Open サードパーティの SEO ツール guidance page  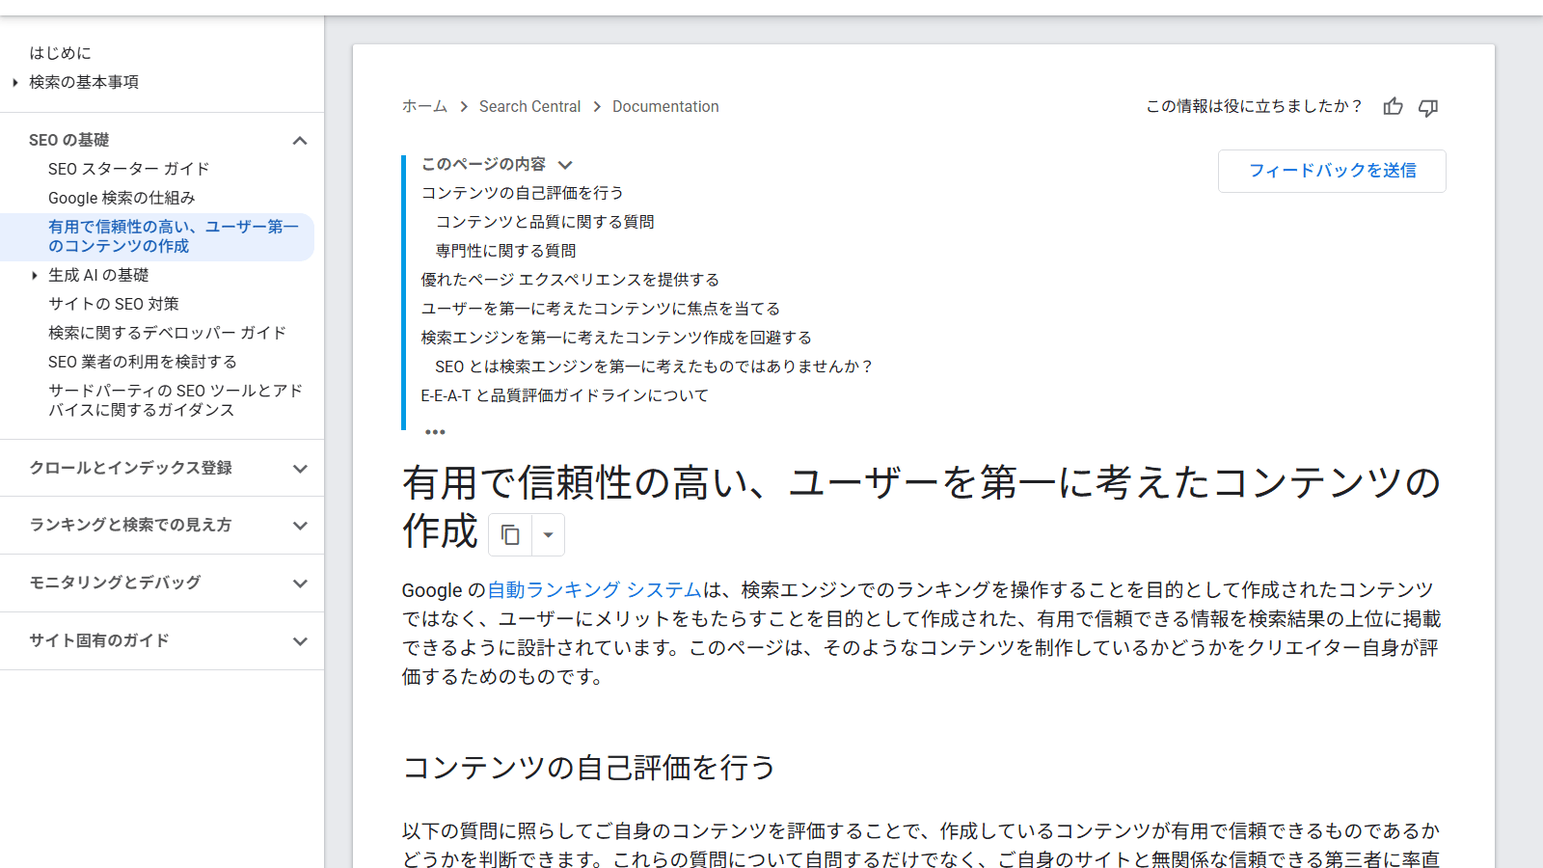point(176,400)
